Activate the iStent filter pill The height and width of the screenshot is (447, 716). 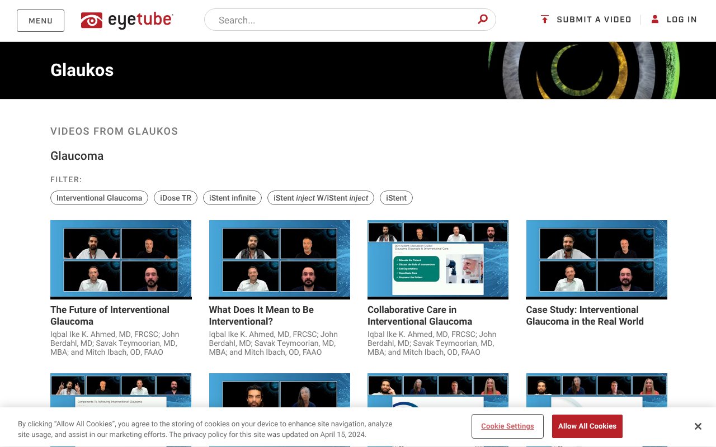click(396, 198)
